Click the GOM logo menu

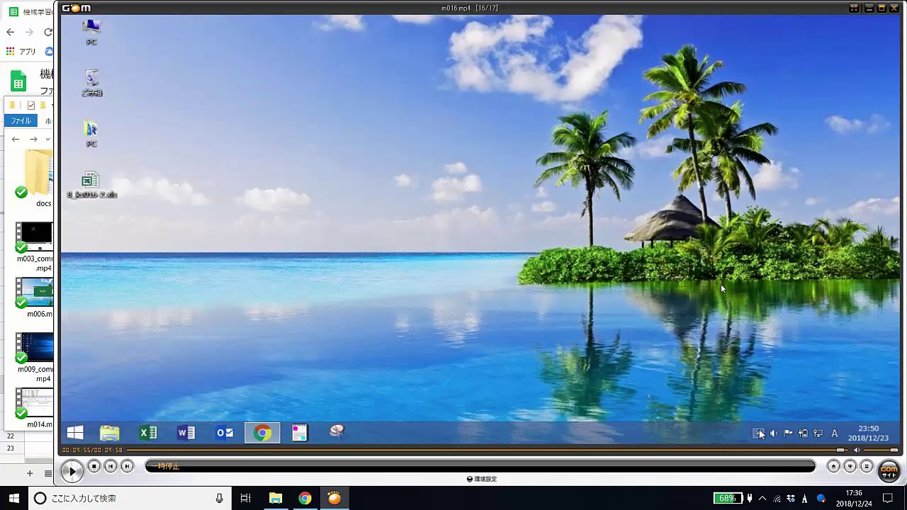77,8
